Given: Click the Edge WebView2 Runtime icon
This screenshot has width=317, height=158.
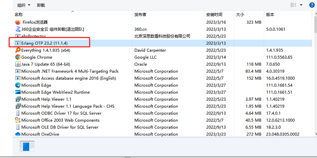Looking at the screenshot, I should click(18, 92).
